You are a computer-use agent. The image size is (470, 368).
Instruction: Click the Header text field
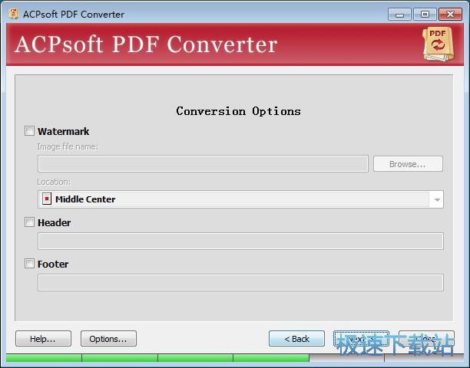coord(240,242)
